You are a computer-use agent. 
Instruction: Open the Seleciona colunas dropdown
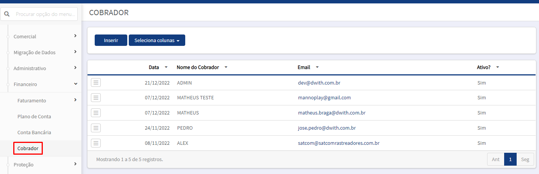[157, 40]
